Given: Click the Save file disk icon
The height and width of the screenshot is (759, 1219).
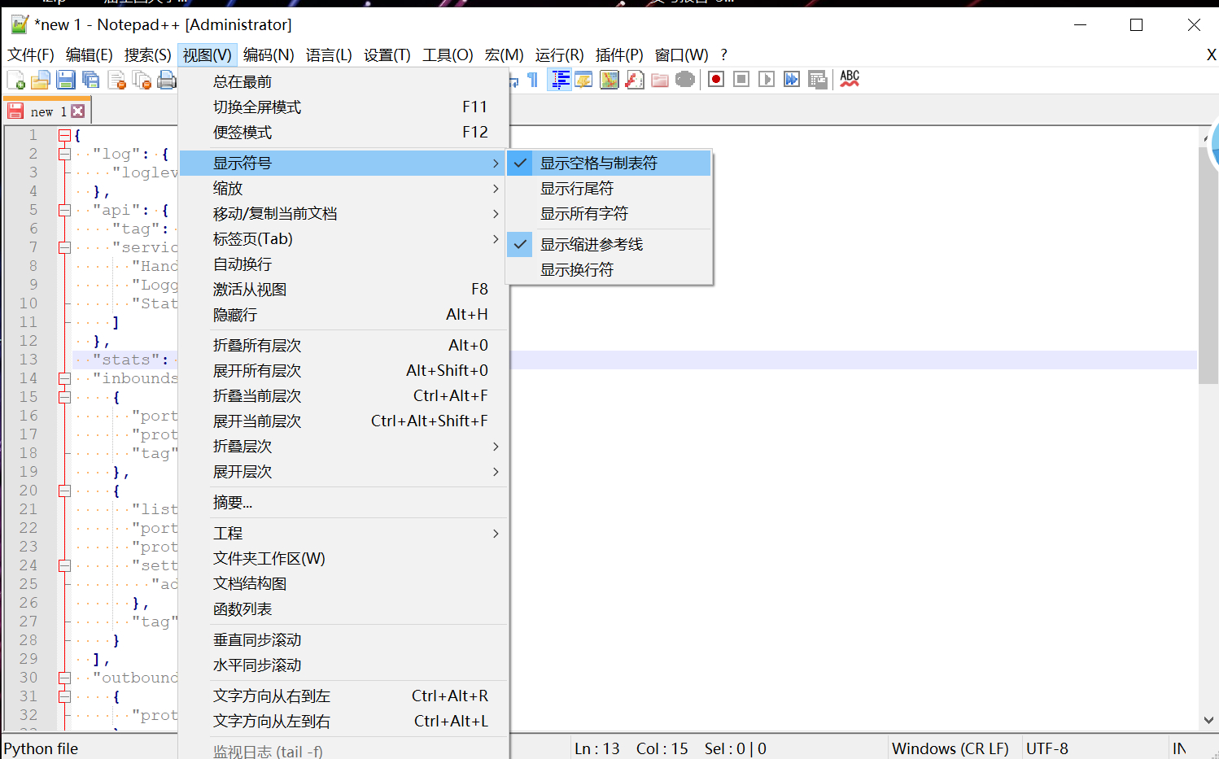Looking at the screenshot, I should point(66,80).
